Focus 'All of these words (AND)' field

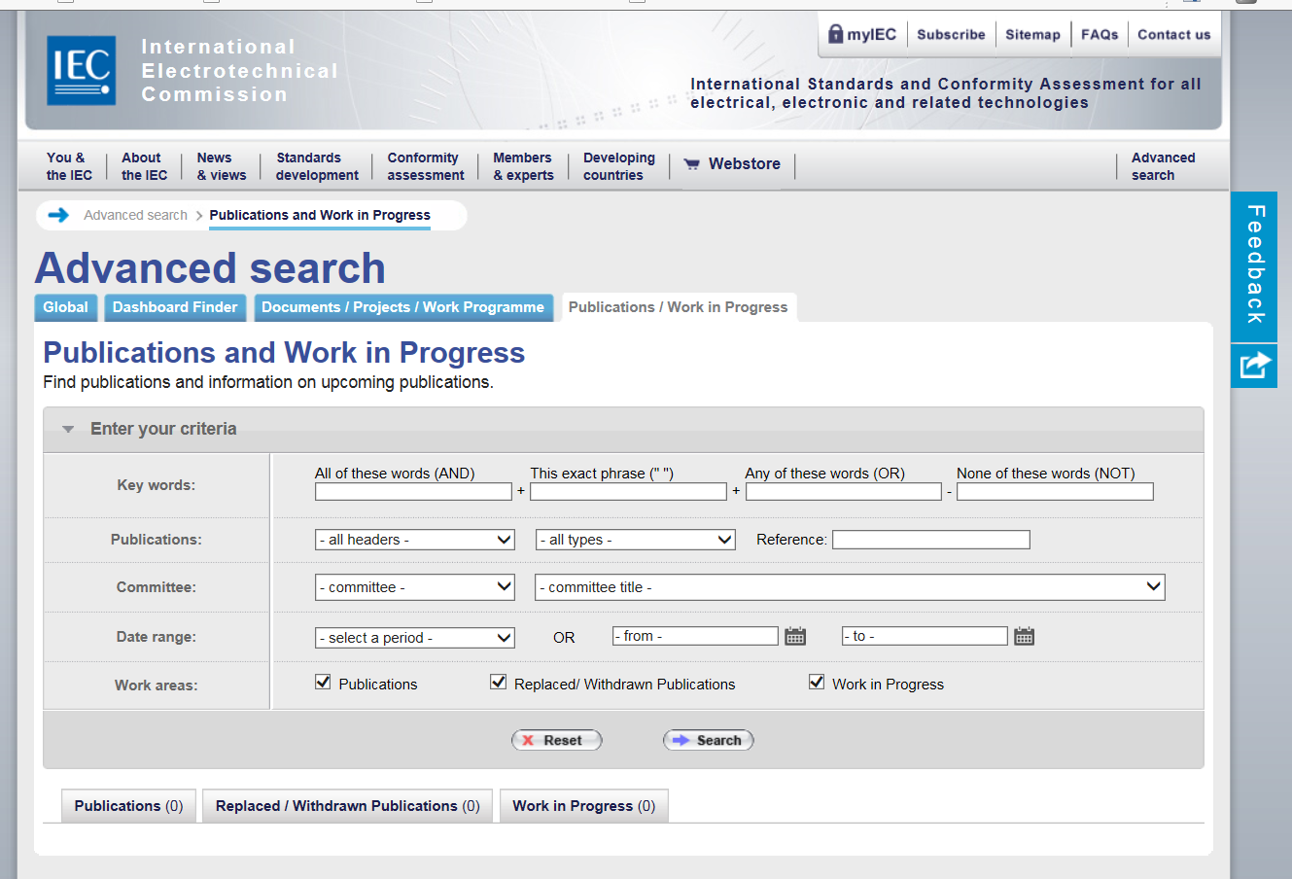[x=413, y=492]
